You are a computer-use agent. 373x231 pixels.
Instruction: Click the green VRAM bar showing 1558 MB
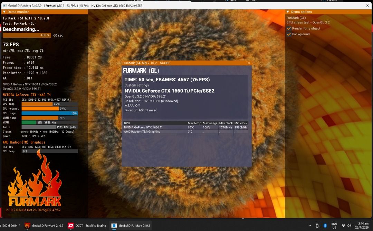tap(49, 122)
